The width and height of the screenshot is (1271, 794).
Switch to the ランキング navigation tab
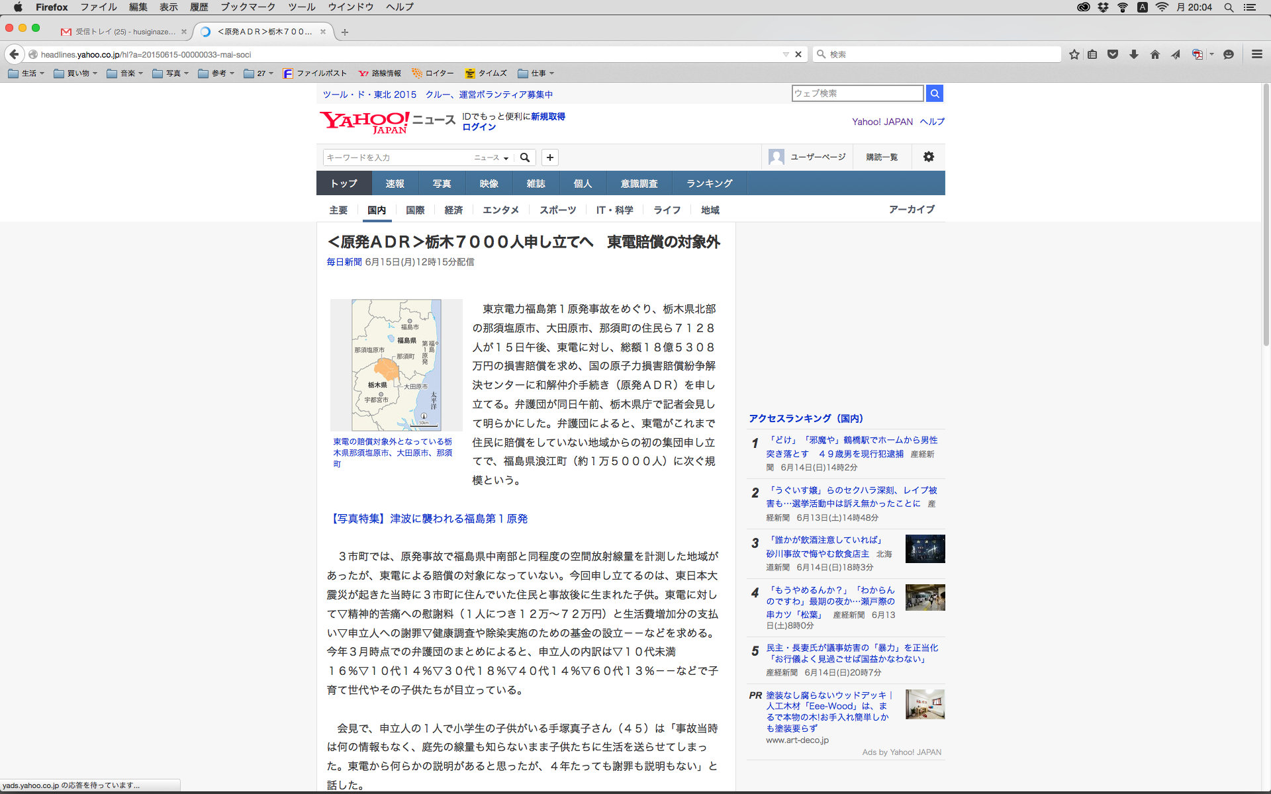[709, 183]
